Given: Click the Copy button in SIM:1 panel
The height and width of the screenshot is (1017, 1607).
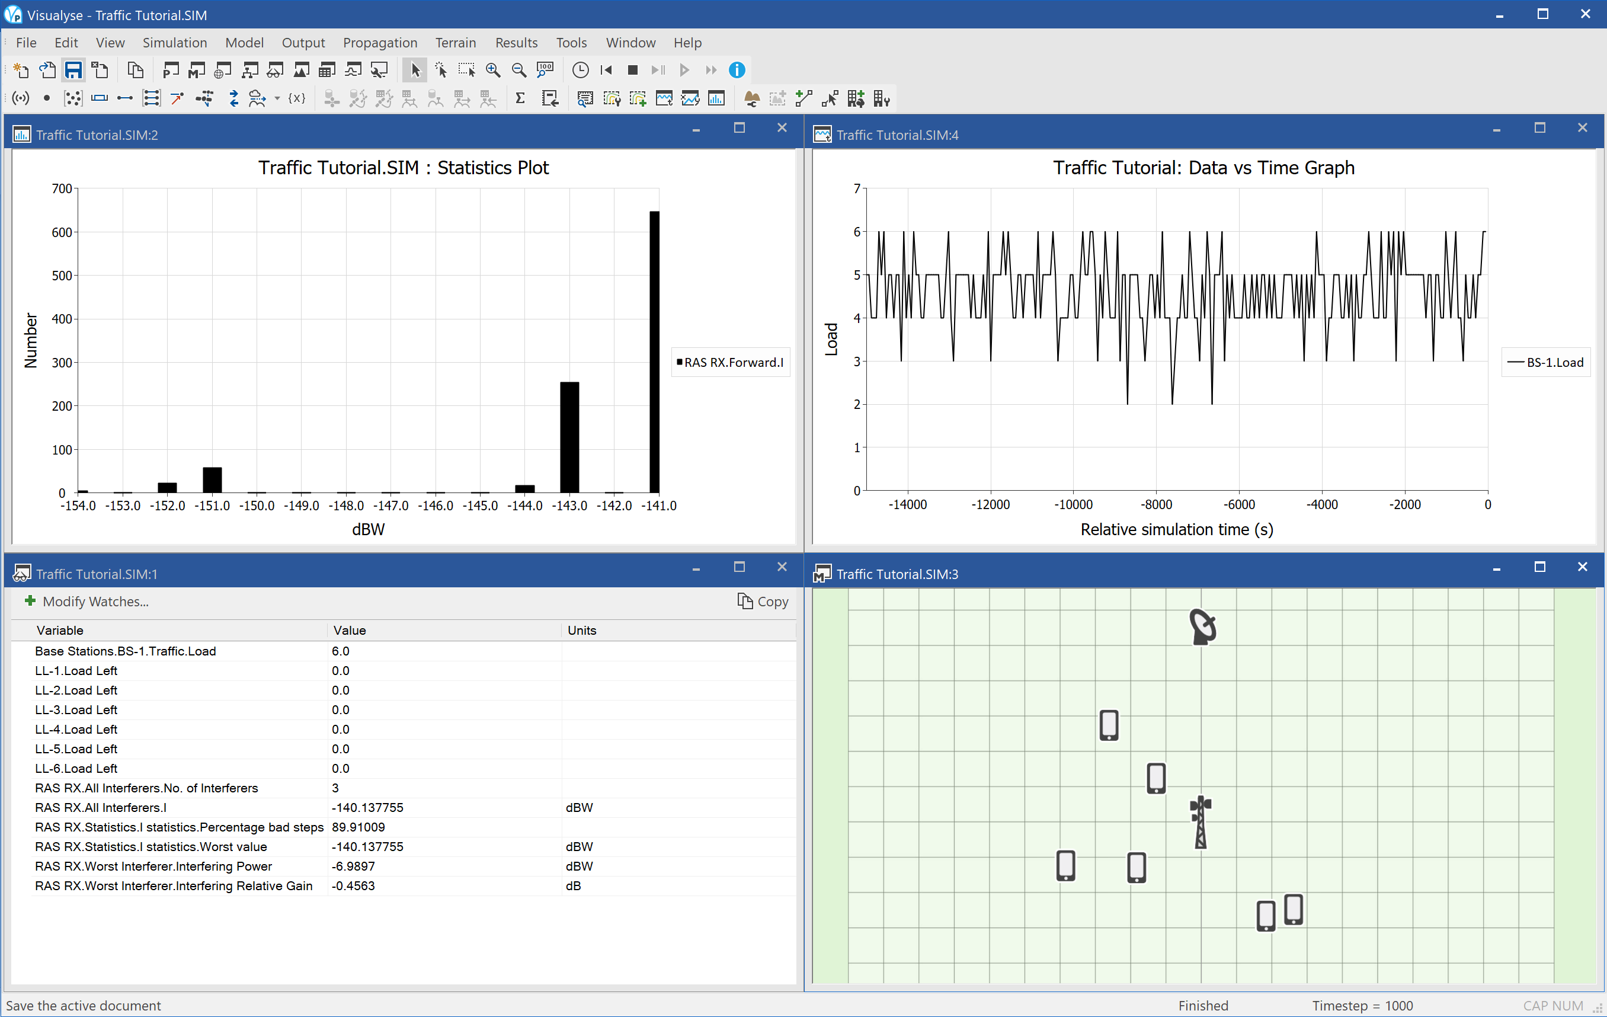Looking at the screenshot, I should coord(760,601).
